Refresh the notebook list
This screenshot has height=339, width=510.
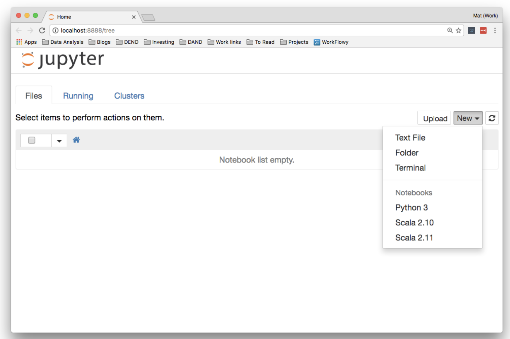(x=492, y=118)
